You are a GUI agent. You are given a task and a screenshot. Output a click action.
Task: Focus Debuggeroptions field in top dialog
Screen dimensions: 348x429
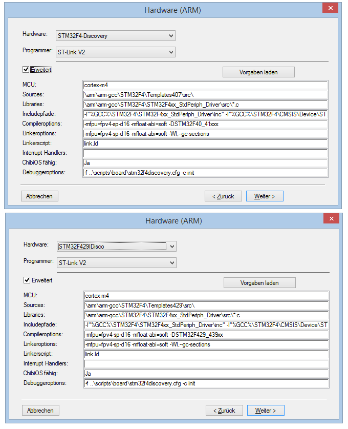point(205,173)
